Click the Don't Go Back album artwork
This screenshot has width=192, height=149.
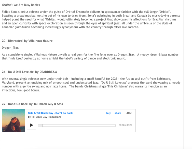click(x=13, y=120)
